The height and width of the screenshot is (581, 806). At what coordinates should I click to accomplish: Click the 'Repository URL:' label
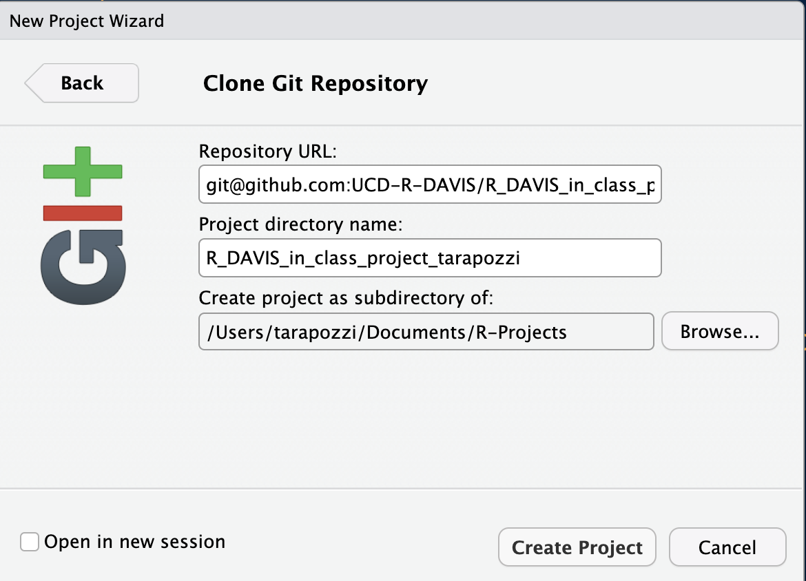pyautogui.click(x=267, y=151)
